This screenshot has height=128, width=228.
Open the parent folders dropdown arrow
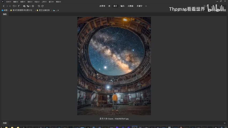click(10, 6)
